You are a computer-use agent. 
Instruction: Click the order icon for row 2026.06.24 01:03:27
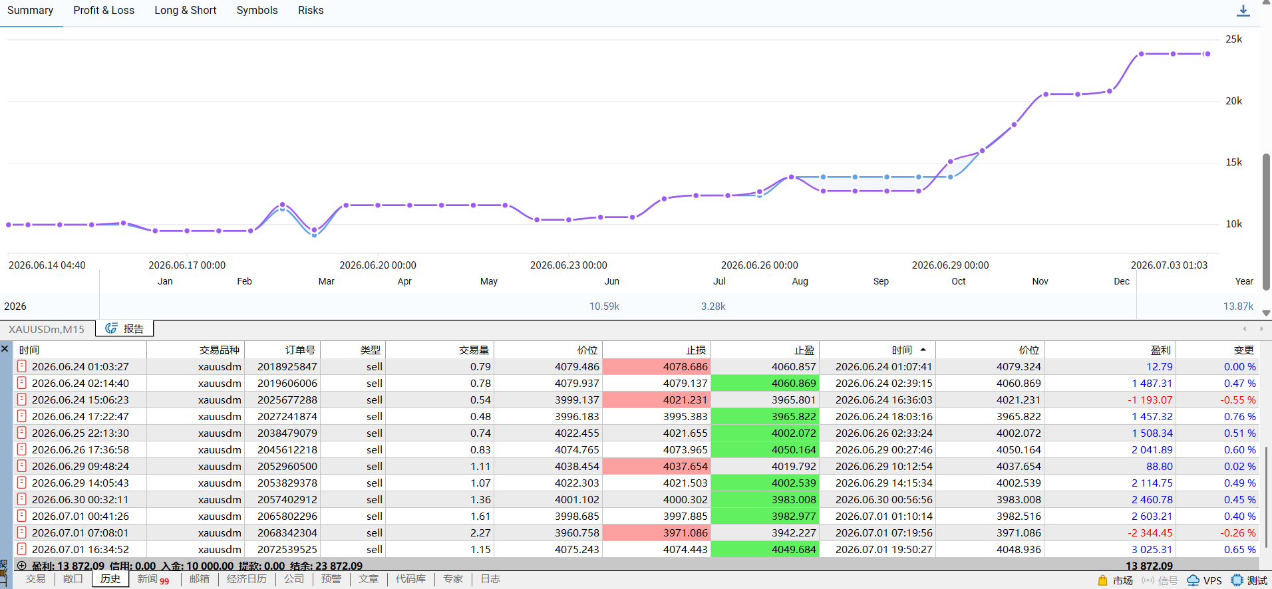(x=22, y=366)
